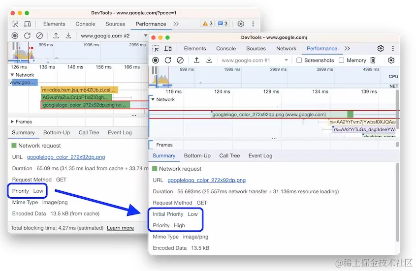The image size is (416, 271).
Task: Select Elements tab in back window
Action: [54, 24]
